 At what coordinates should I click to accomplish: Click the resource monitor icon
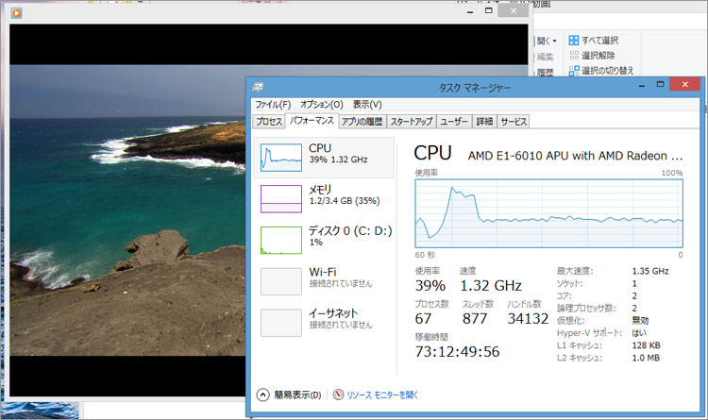tap(338, 395)
